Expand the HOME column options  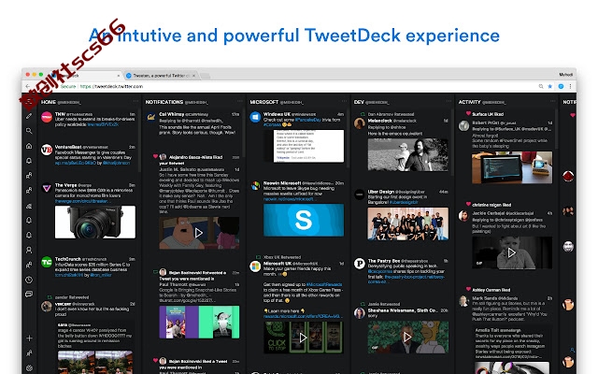135,102
